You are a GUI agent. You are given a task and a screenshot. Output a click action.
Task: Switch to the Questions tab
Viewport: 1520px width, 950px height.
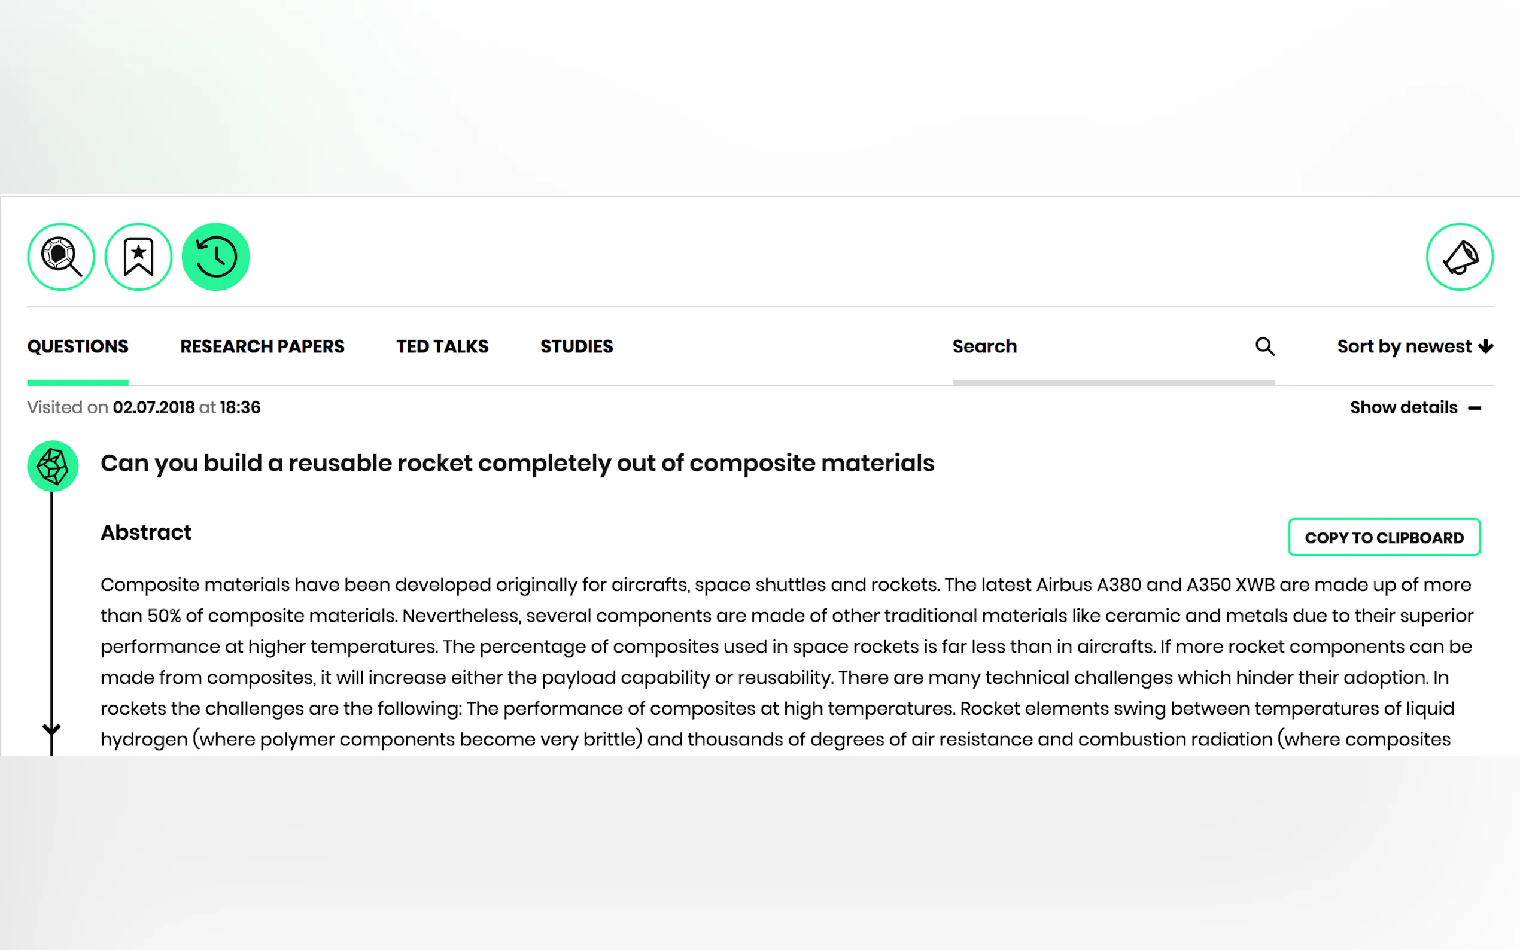(x=77, y=346)
